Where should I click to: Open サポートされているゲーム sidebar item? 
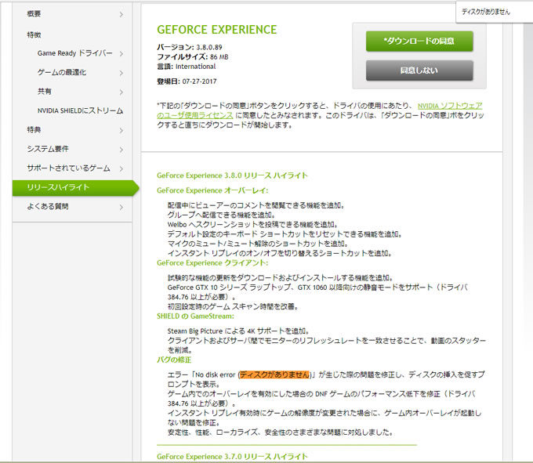[x=68, y=168]
